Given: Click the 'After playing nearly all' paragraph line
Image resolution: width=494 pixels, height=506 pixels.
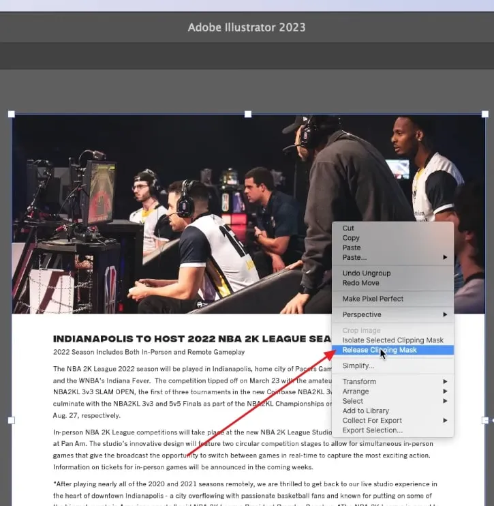Looking at the screenshot, I should [x=245, y=484].
